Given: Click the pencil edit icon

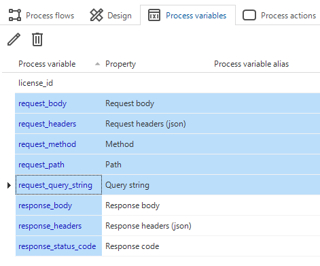Looking at the screenshot, I should tap(14, 39).
